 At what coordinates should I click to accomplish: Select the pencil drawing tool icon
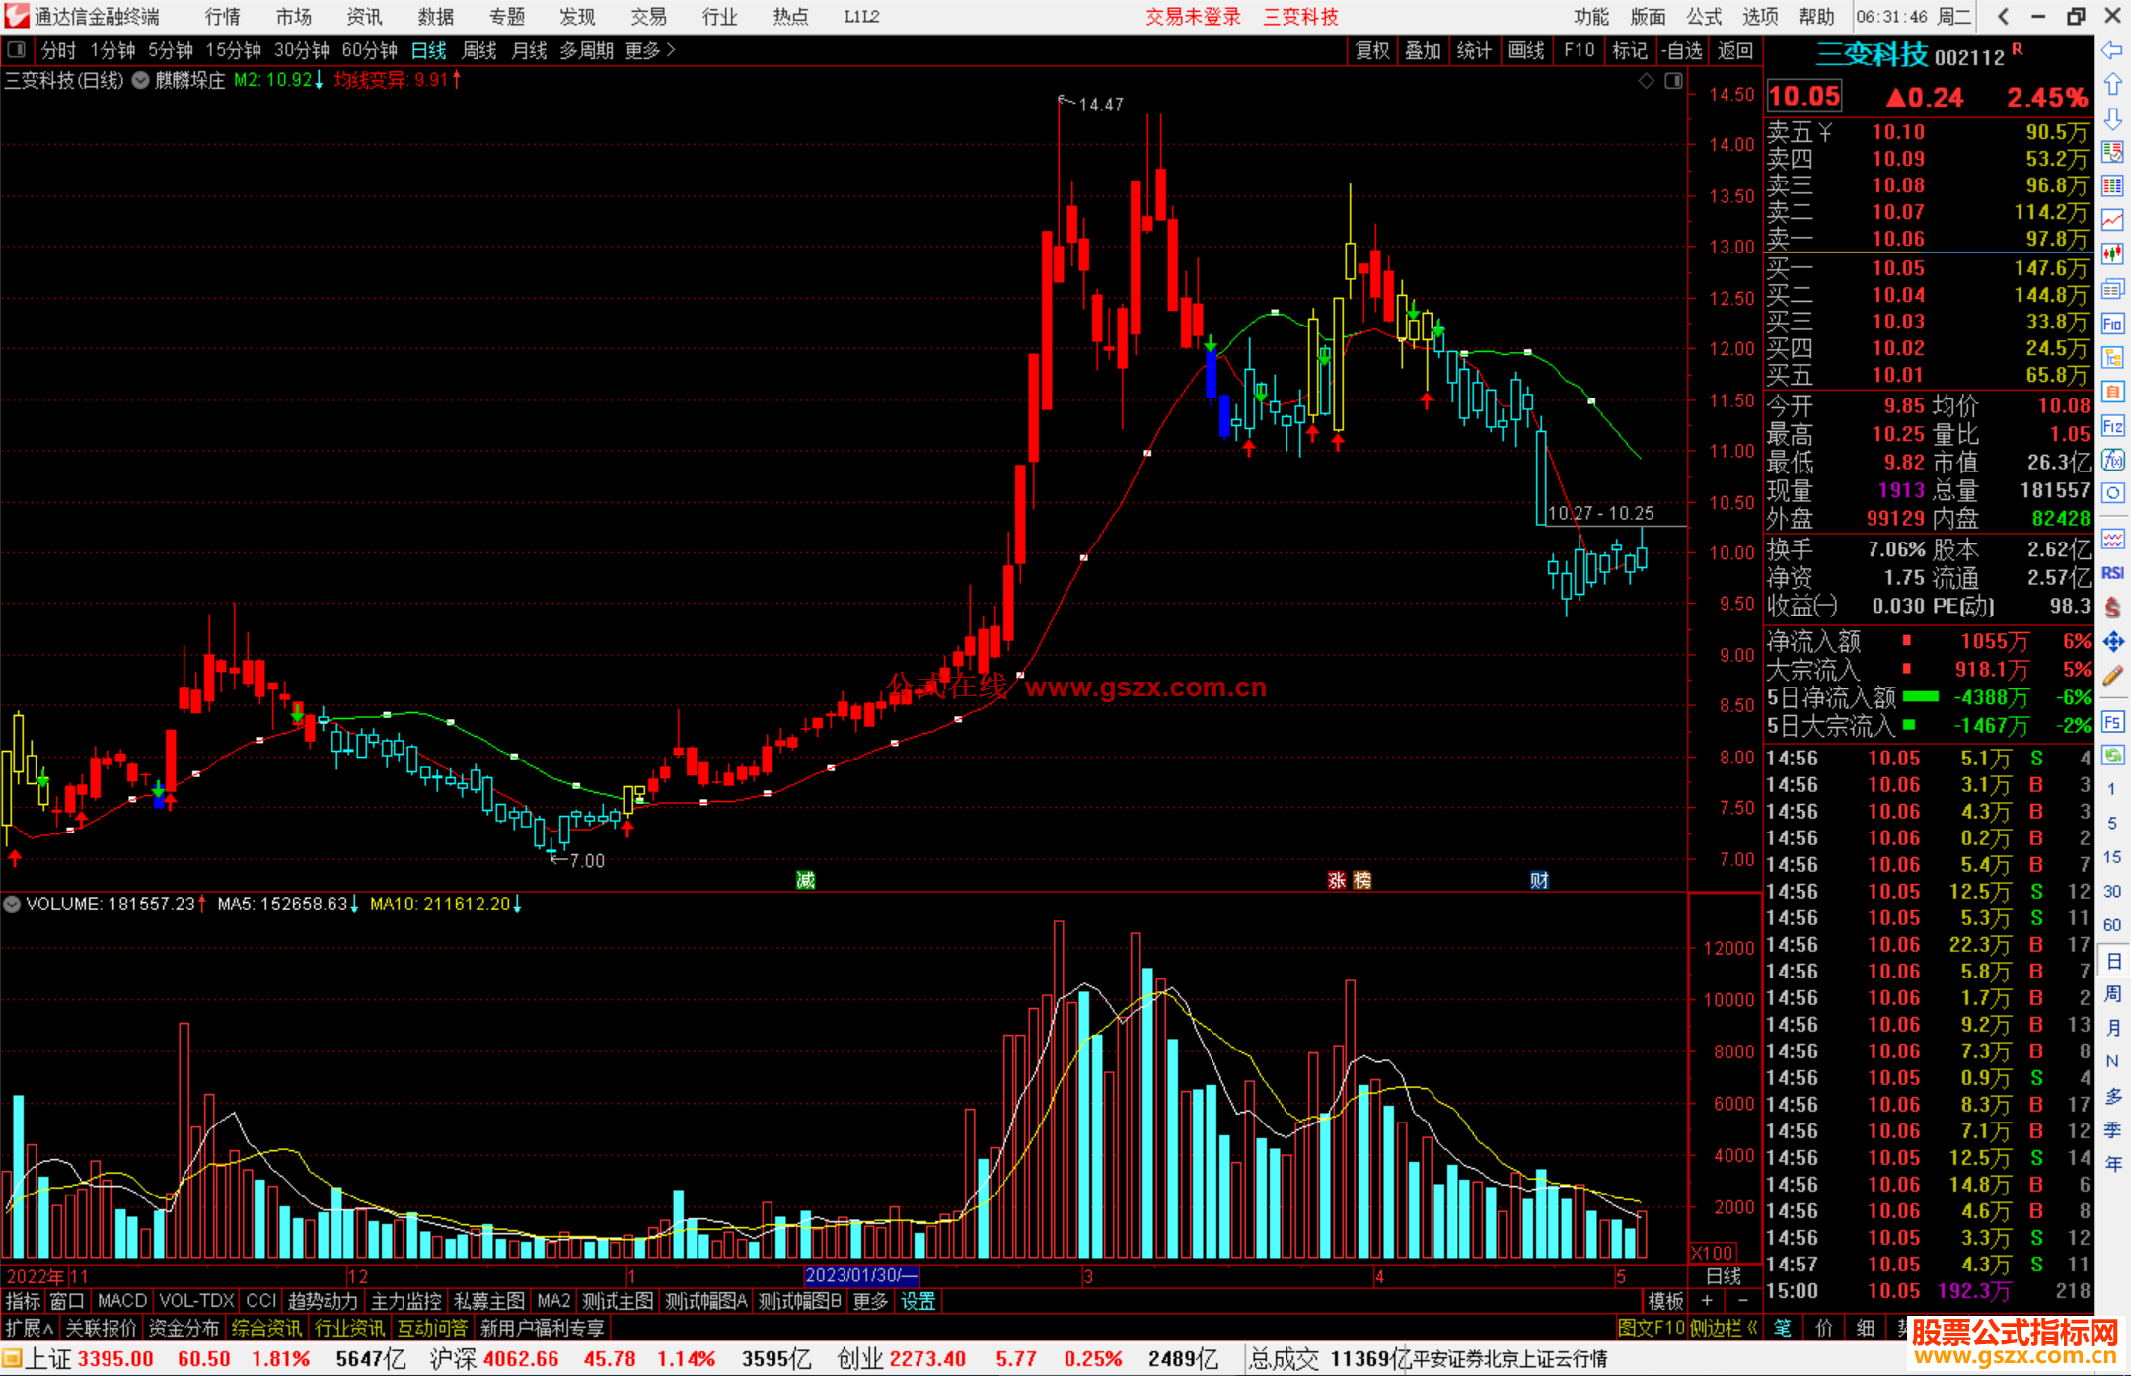(x=2112, y=676)
